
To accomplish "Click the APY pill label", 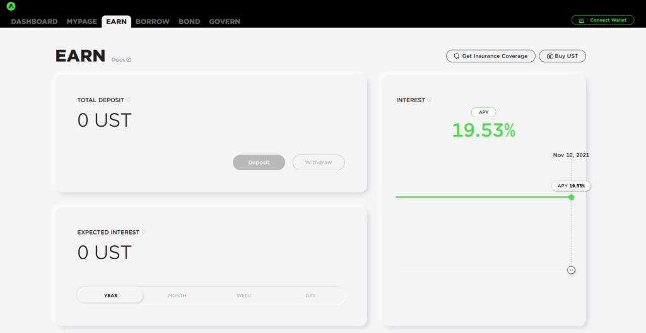I will click(484, 112).
